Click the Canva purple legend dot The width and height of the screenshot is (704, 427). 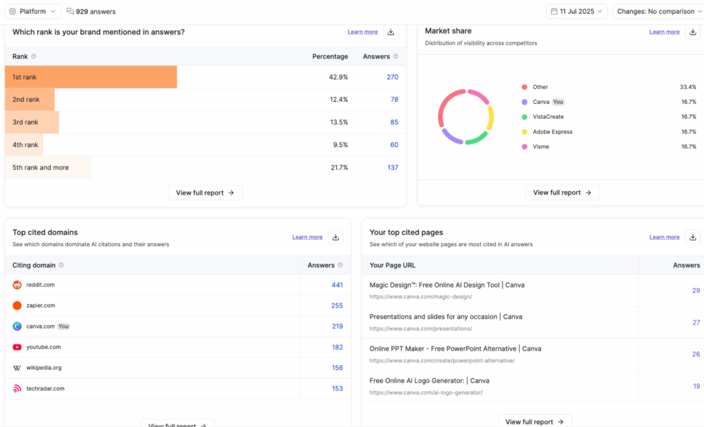click(525, 102)
